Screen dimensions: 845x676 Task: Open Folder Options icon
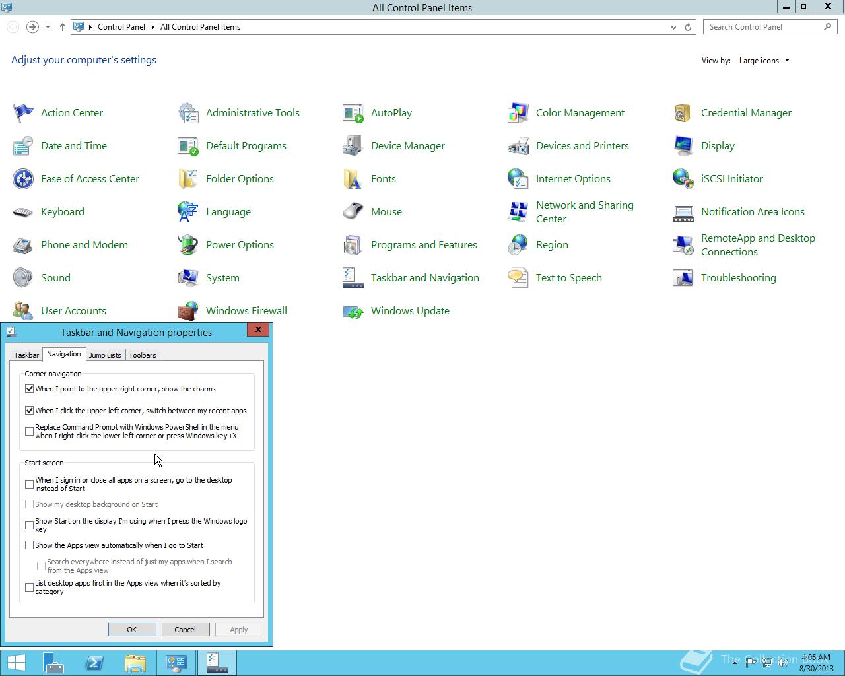188,179
